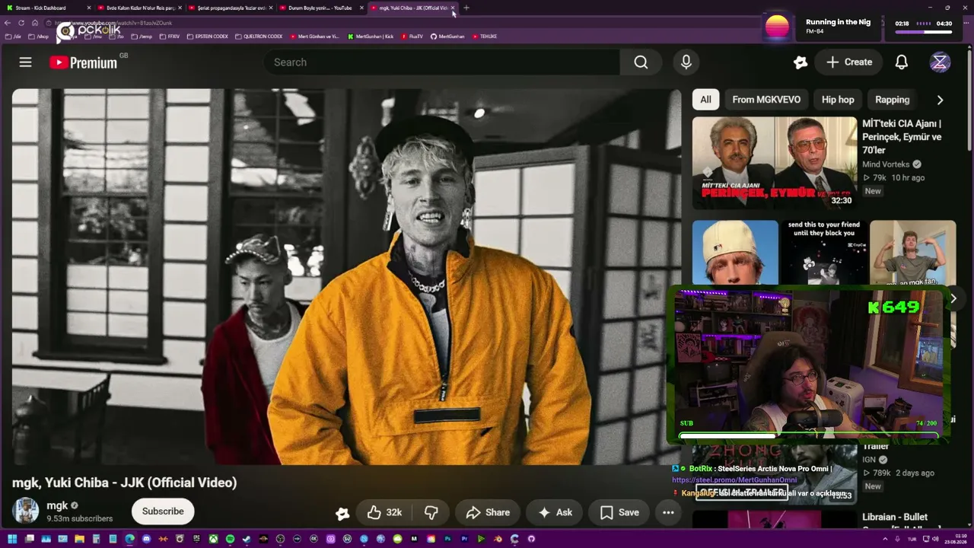Open the Windows Start menu

(x=11, y=539)
